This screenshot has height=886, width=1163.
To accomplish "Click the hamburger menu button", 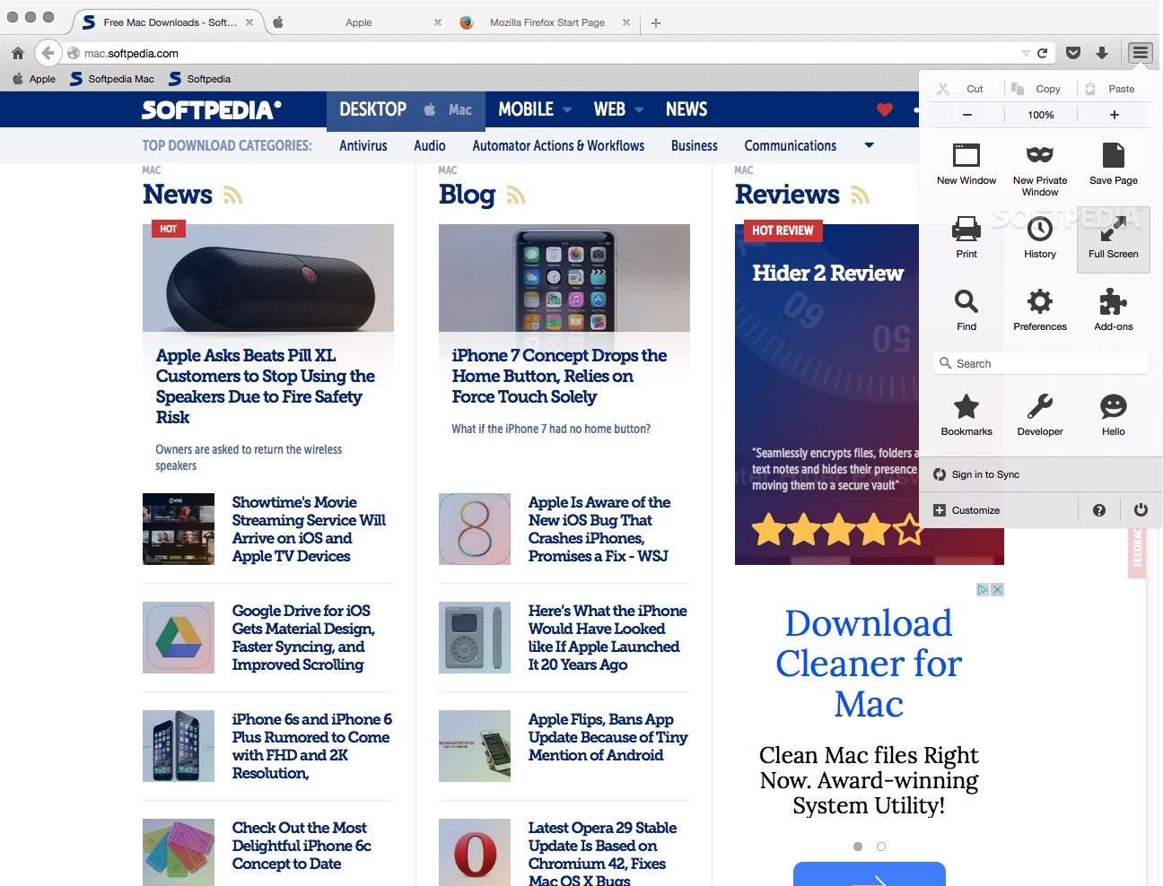I will click(1140, 53).
